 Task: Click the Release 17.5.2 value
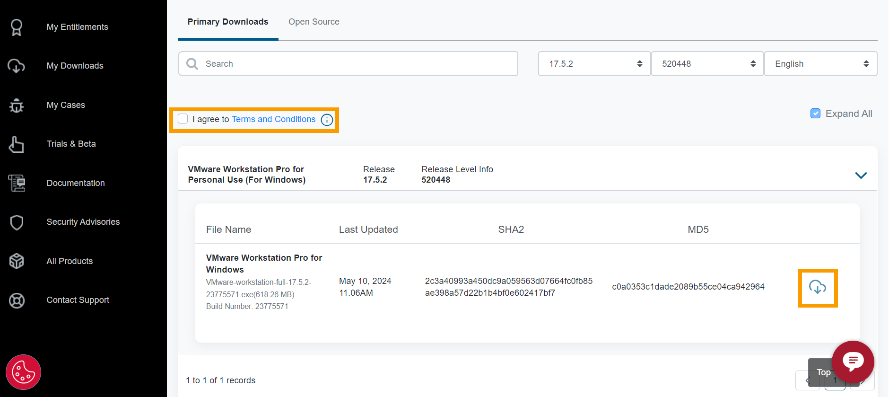(375, 180)
